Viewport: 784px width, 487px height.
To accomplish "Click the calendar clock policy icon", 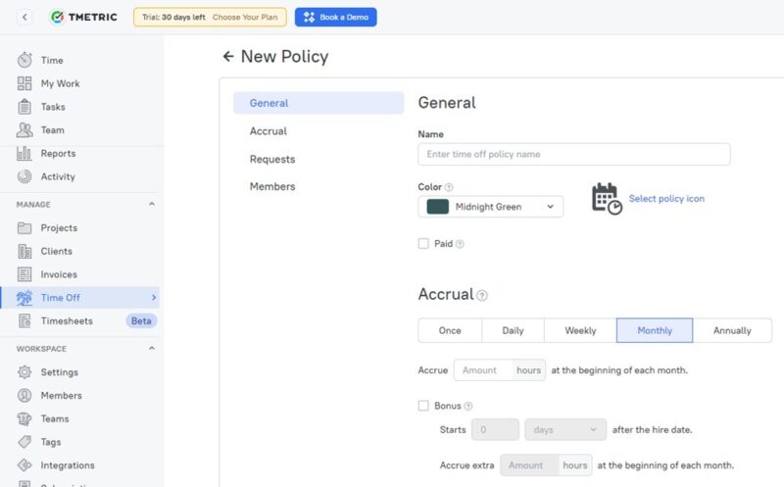I will 607,199.
